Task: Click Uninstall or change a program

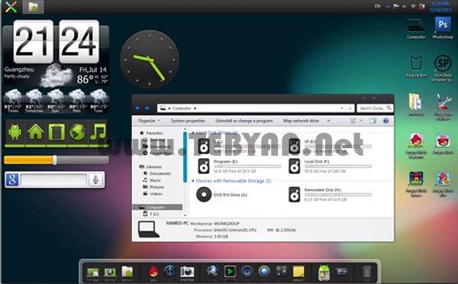Action: click(244, 121)
